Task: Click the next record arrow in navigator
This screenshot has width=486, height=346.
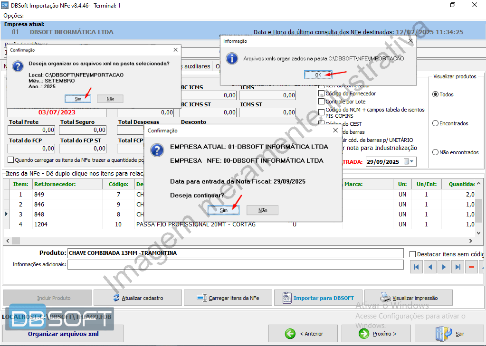Action: point(444,267)
